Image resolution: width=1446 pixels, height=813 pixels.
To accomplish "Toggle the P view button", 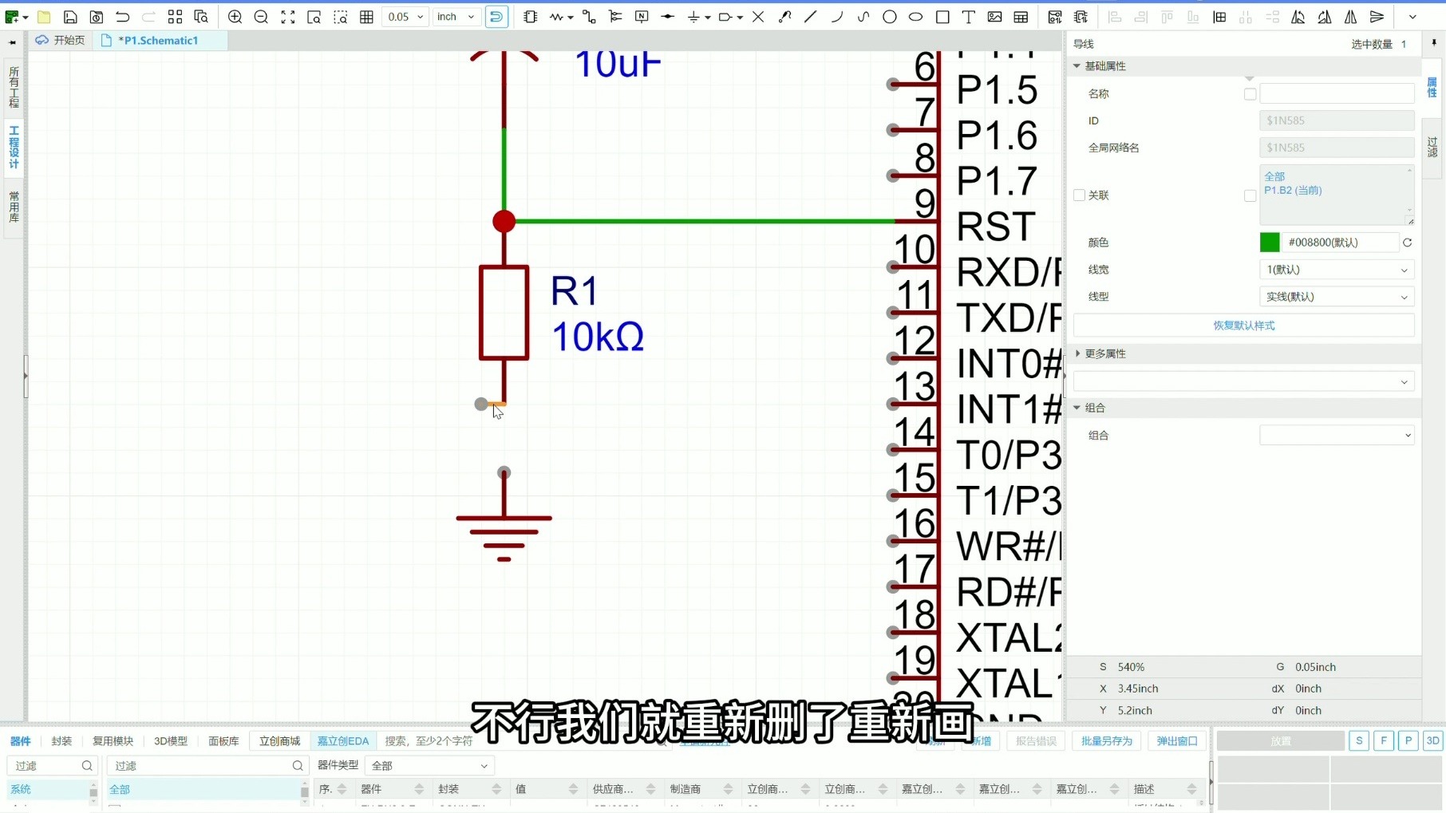I will coord(1408,741).
